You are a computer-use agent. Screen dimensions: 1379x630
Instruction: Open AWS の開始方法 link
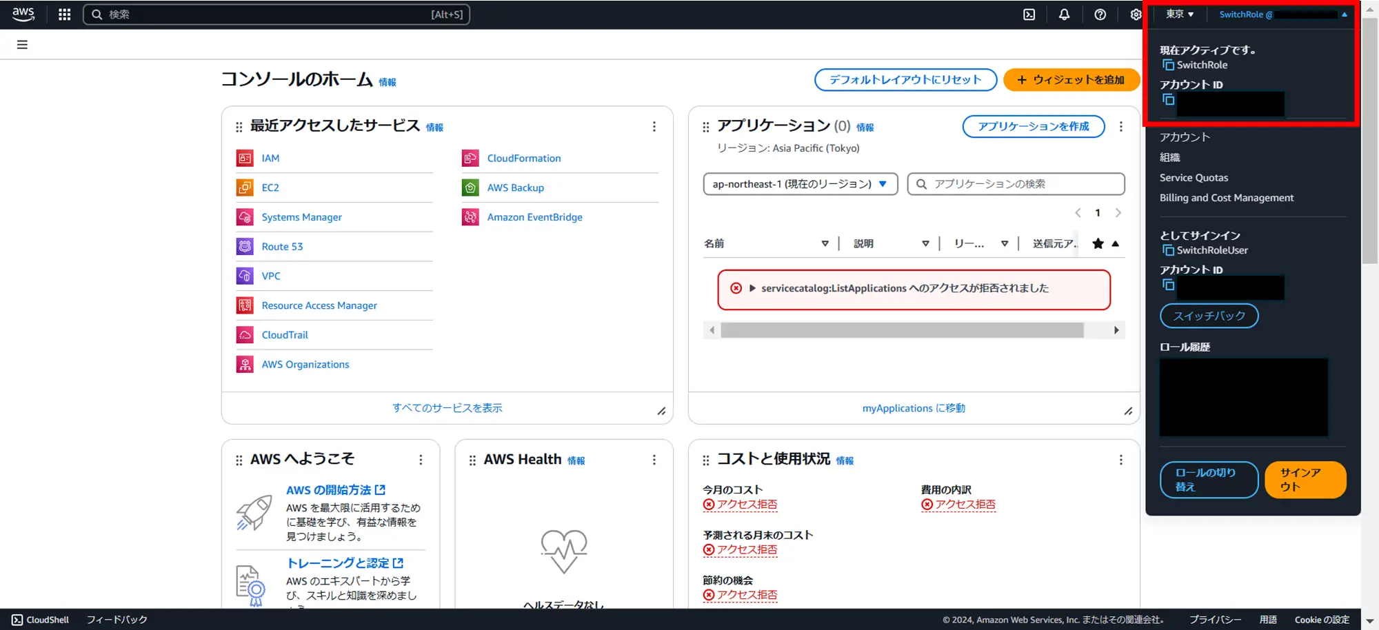(x=335, y=490)
